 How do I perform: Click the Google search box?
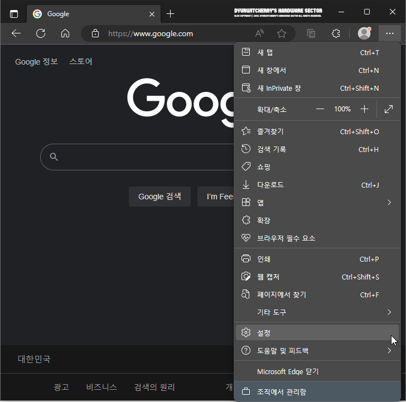click(137, 157)
